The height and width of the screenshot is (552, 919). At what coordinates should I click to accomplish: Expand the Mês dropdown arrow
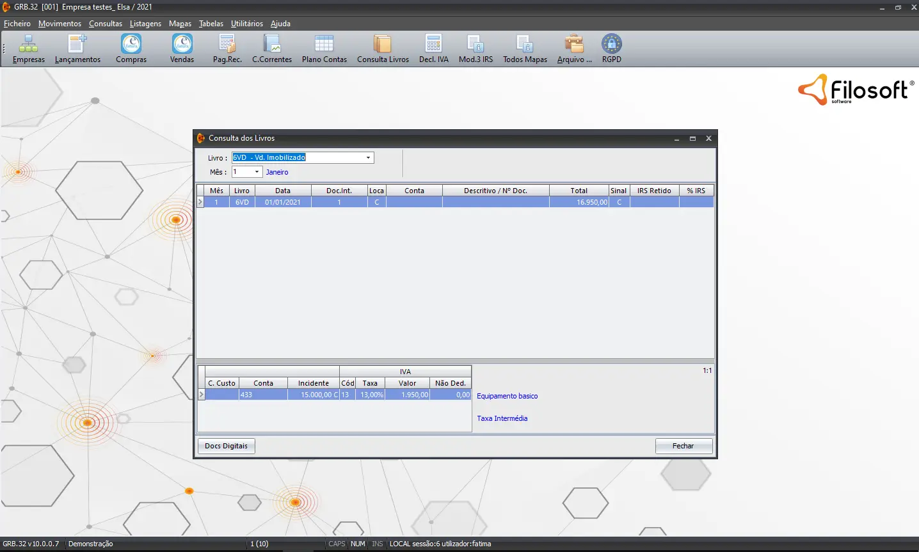pos(257,172)
